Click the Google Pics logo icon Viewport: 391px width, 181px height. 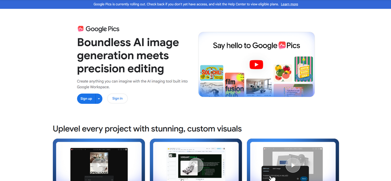tap(80, 29)
